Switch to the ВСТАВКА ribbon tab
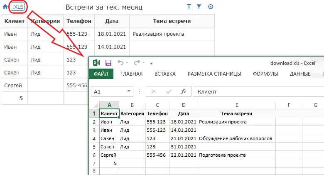The height and width of the screenshot is (175, 324). coord(165,74)
